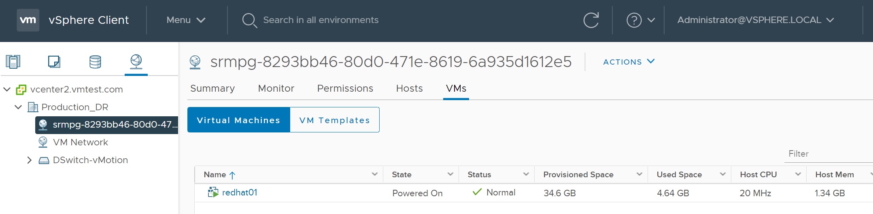Show the VM Templates list
The width and height of the screenshot is (873, 214).
click(334, 120)
